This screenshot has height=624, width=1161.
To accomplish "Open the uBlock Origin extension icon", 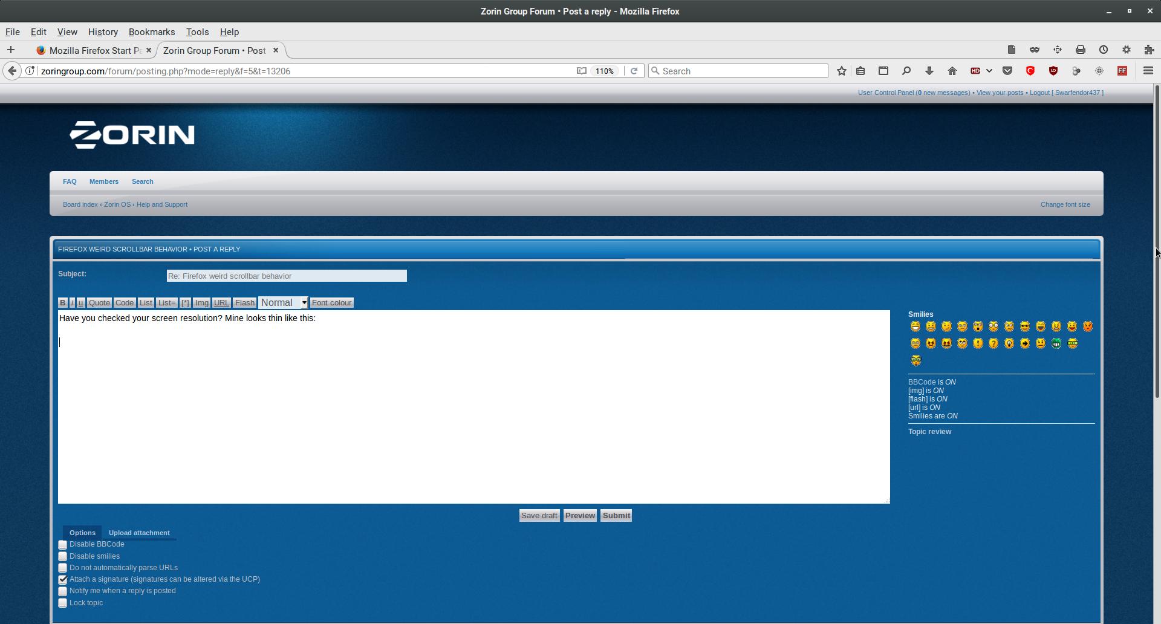I will click(x=1053, y=71).
